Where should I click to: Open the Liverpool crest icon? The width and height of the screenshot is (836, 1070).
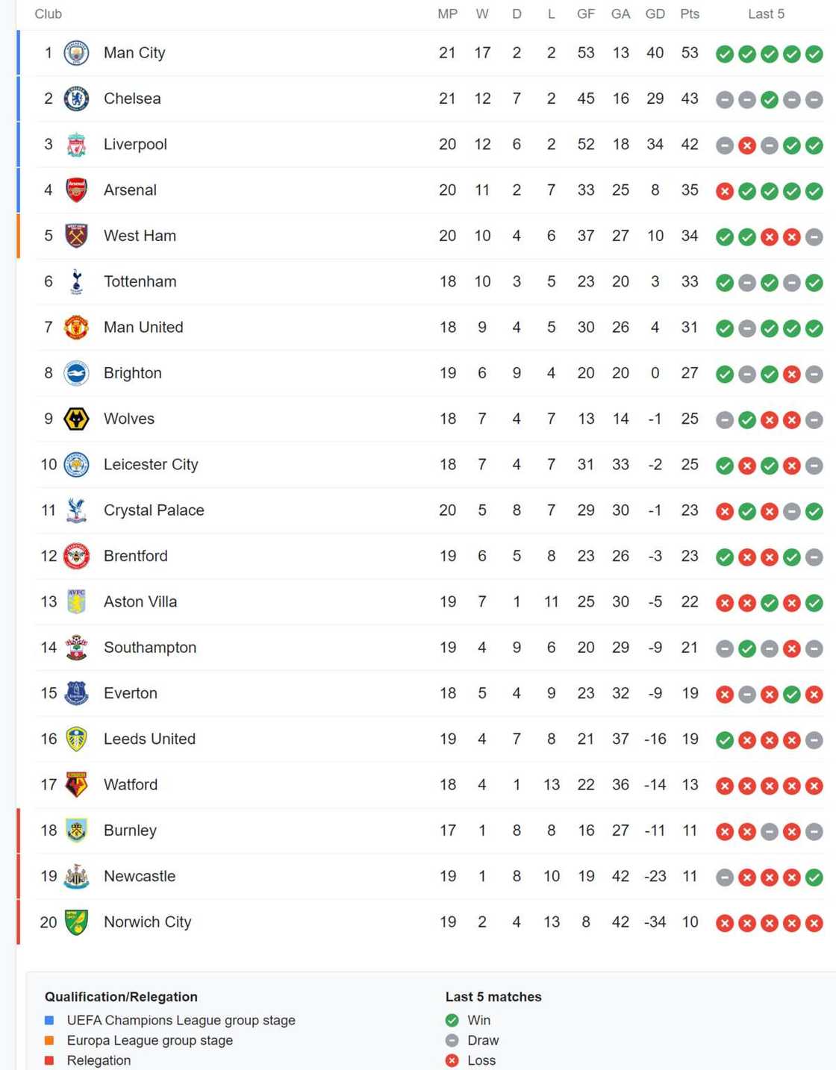click(x=76, y=145)
